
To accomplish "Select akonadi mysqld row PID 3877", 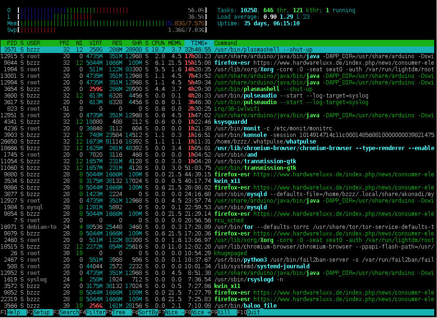I will pos(217,194).
